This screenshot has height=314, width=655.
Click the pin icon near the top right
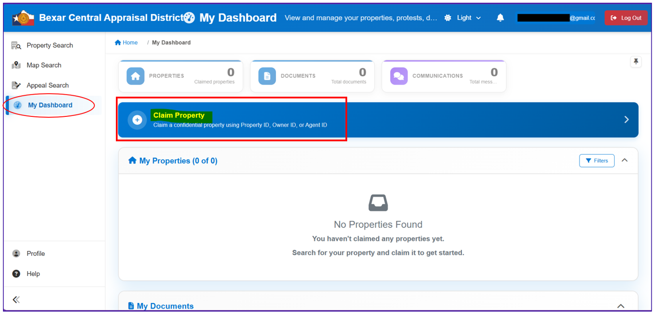(x=636, y=62)
